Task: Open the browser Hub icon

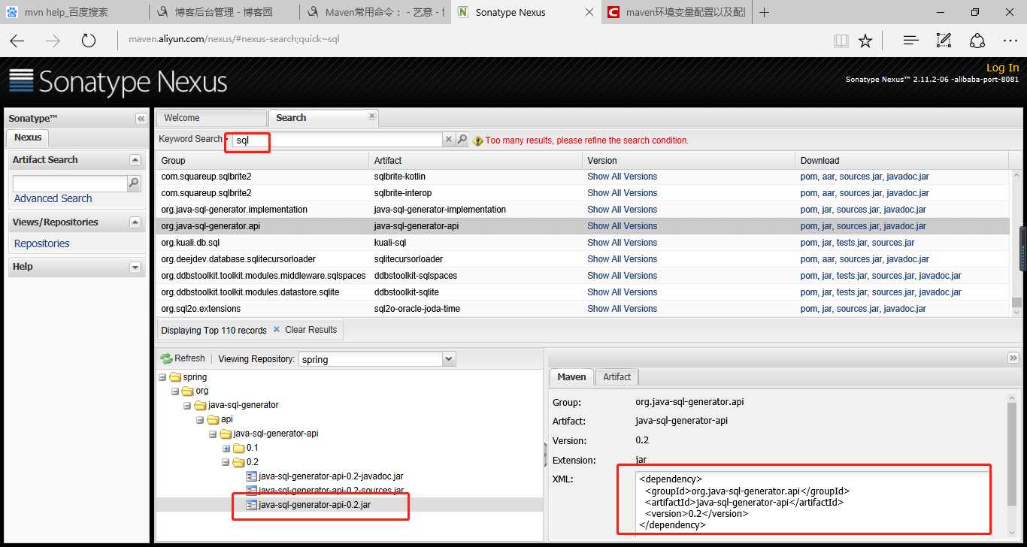Action: click(910, 41)
